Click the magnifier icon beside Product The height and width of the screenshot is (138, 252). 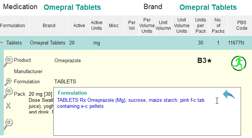[8, 61]
